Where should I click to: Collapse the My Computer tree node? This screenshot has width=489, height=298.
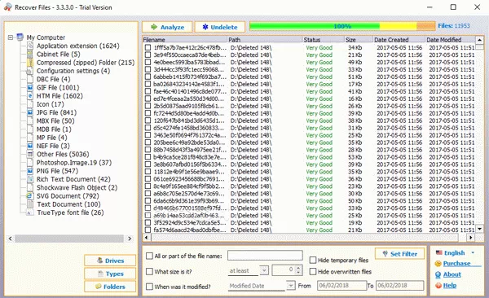[11, 37]
